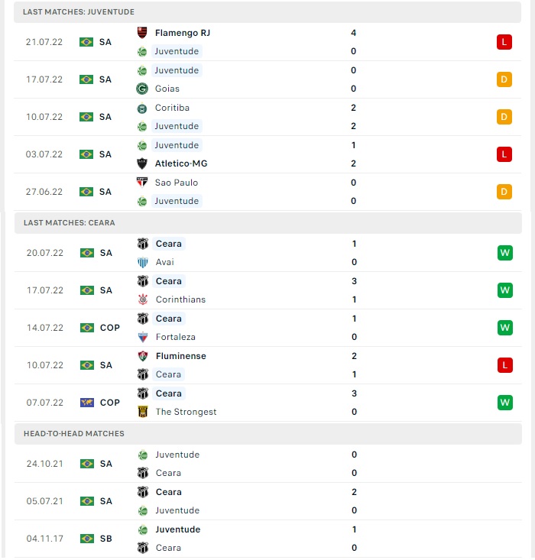This screenshot has height=560, width=535.
Task: Click the Sao Paulo club badge
Action: [142, 182]
